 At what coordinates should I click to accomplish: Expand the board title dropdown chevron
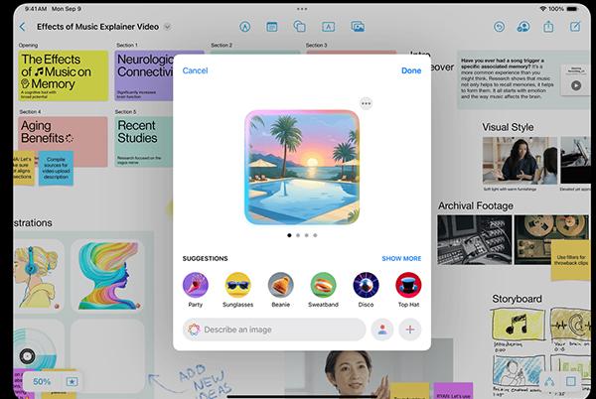pos(167,27)
